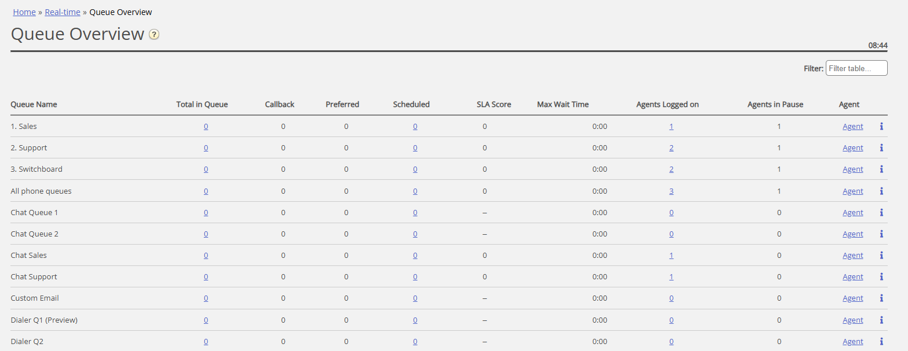Image resolution: width=908 pixels, height=351 pixels.
Task: Open info icon for 1. Sales queue
Action: pos(881,126)
